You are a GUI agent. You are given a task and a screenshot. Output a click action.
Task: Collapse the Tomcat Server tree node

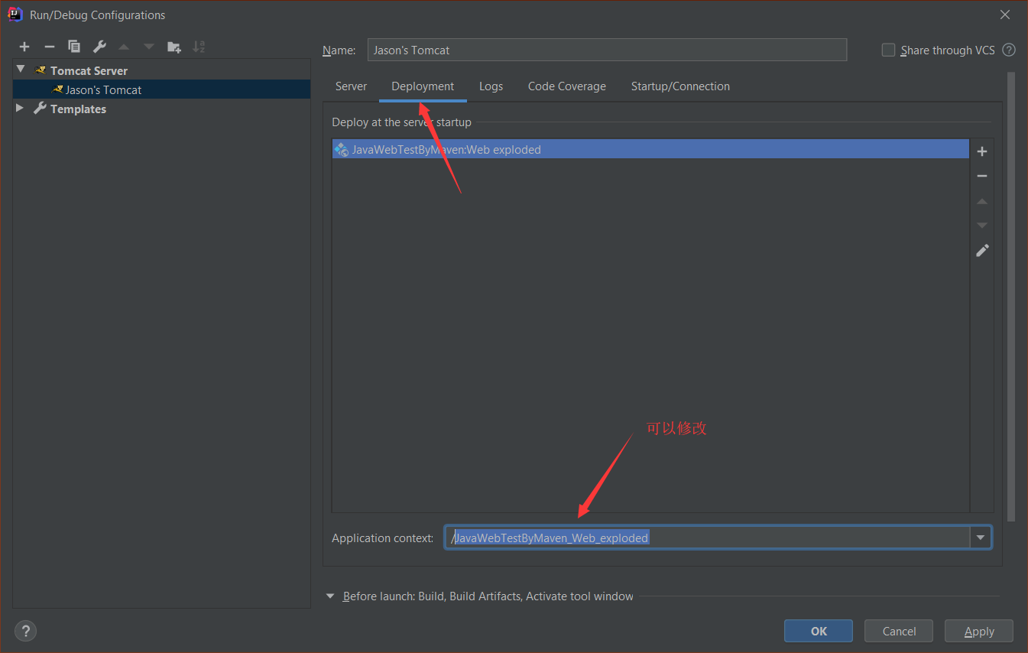[x=21, y=70]
